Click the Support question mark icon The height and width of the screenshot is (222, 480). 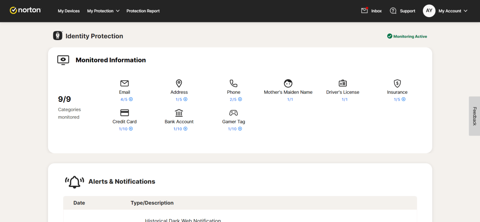[x=393, y=11]
